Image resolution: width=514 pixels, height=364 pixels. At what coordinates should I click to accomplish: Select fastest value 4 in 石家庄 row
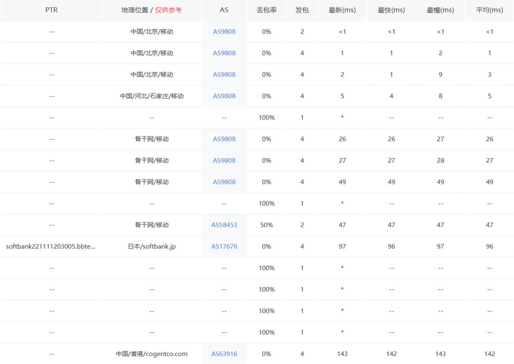click(x=391, y=96)
